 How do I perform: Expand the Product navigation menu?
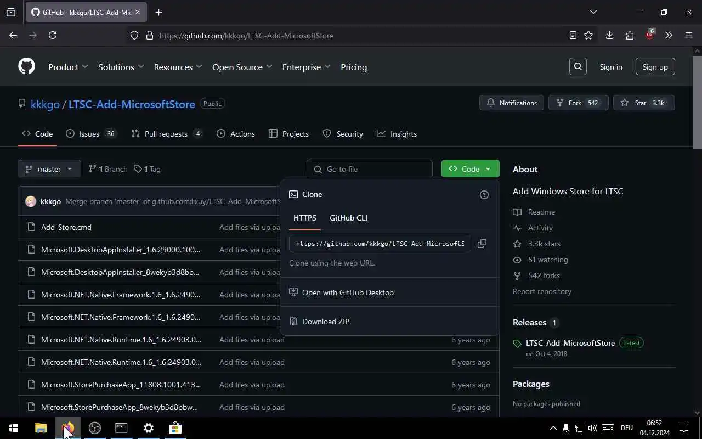(x=68, y=67)
